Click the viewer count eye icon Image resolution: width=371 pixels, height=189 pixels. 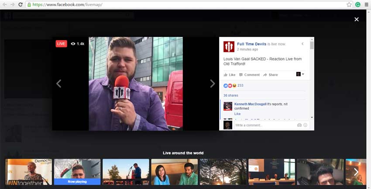pos(73,44)
